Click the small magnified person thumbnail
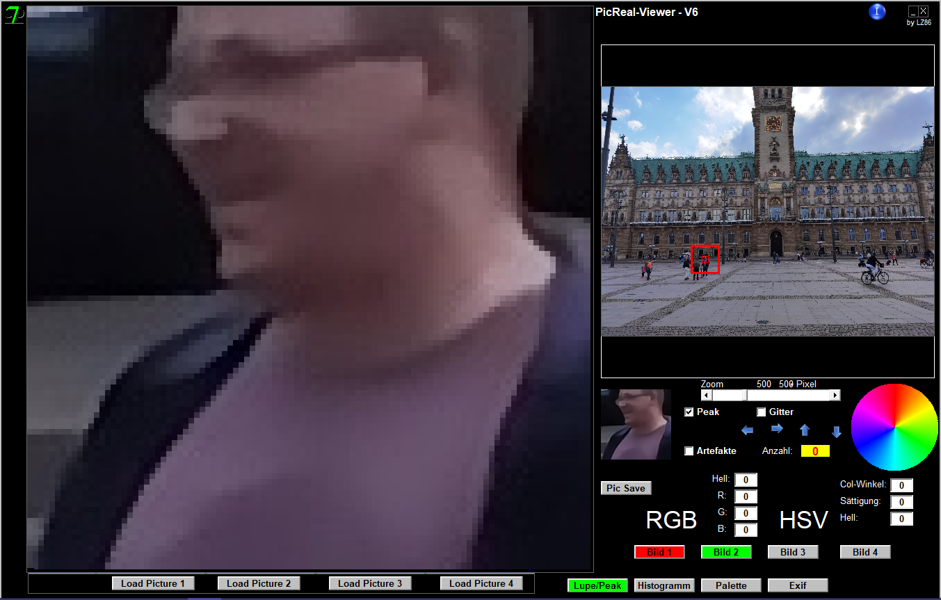 tap(636, 424)
